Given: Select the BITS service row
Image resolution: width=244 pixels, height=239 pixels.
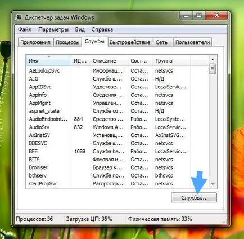Looking at the screenshot, I should (117, 160).
